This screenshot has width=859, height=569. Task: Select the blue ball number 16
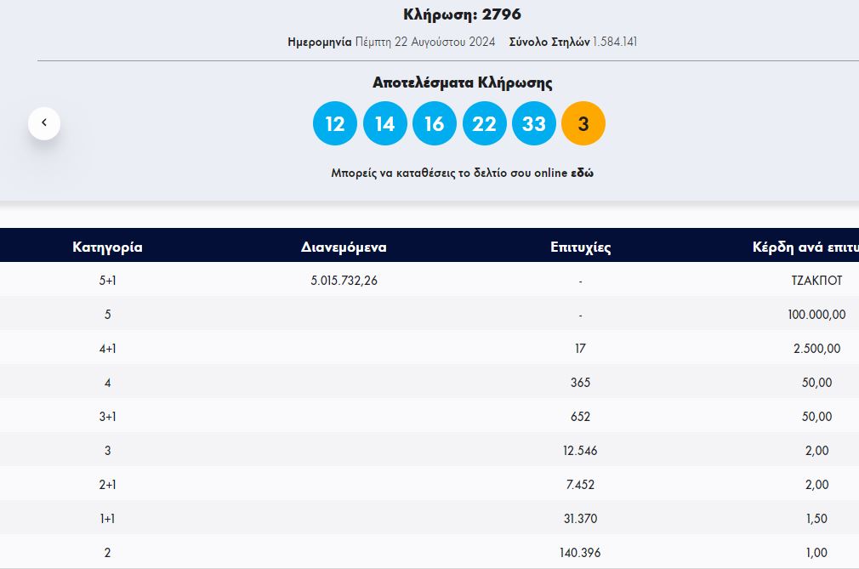click(435, 124)
